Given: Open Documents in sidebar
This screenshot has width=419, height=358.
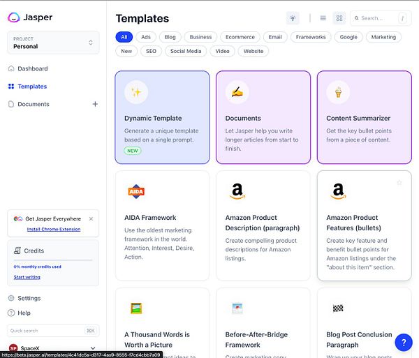Looking at the screenshot, I should coord(34,104).
